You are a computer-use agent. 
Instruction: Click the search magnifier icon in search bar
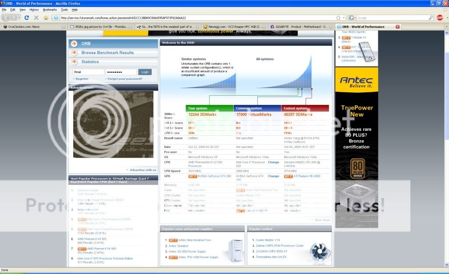click(431, 18)
